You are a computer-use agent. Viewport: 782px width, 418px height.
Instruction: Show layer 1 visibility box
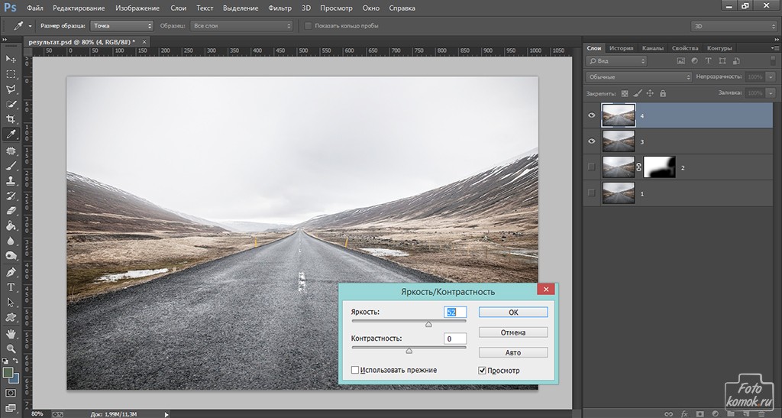(592, 193)
